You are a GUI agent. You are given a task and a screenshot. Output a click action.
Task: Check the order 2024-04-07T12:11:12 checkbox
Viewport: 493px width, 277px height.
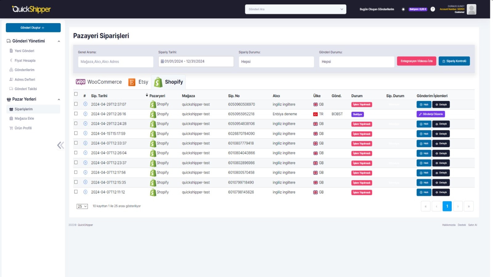76,192
